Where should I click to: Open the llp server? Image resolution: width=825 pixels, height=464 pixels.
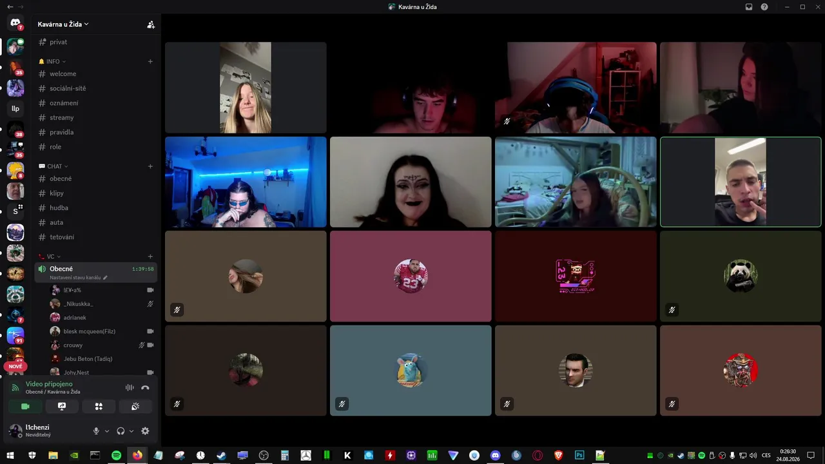point(15,109)
